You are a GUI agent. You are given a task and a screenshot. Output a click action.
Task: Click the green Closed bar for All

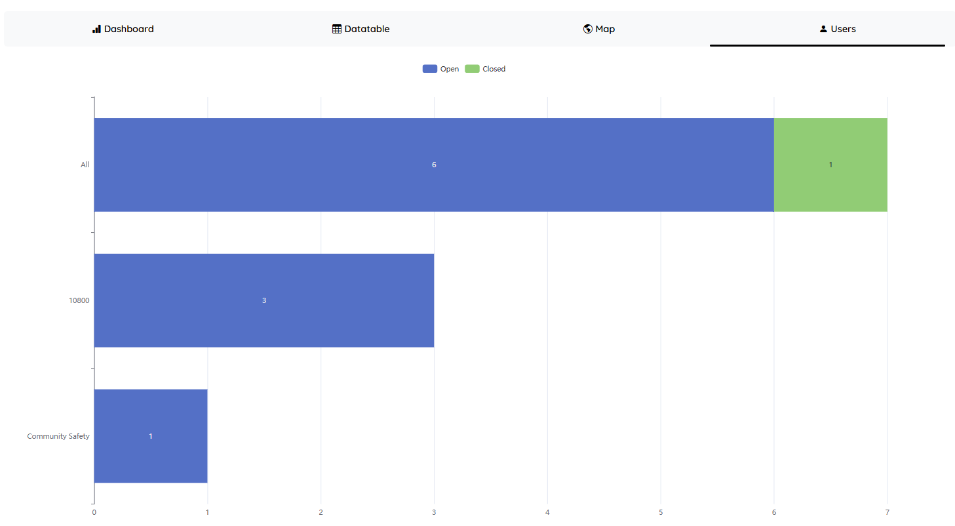830,165
